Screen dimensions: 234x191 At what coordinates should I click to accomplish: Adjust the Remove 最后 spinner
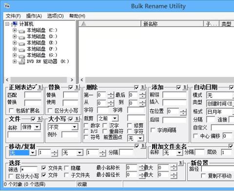point(142,95)
